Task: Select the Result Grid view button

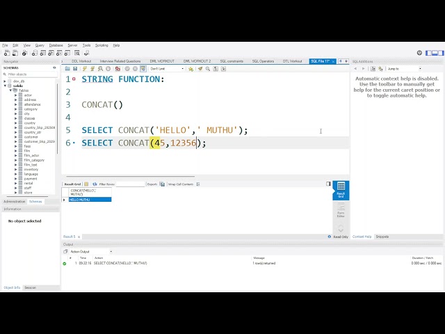Action: coord(341,190)
